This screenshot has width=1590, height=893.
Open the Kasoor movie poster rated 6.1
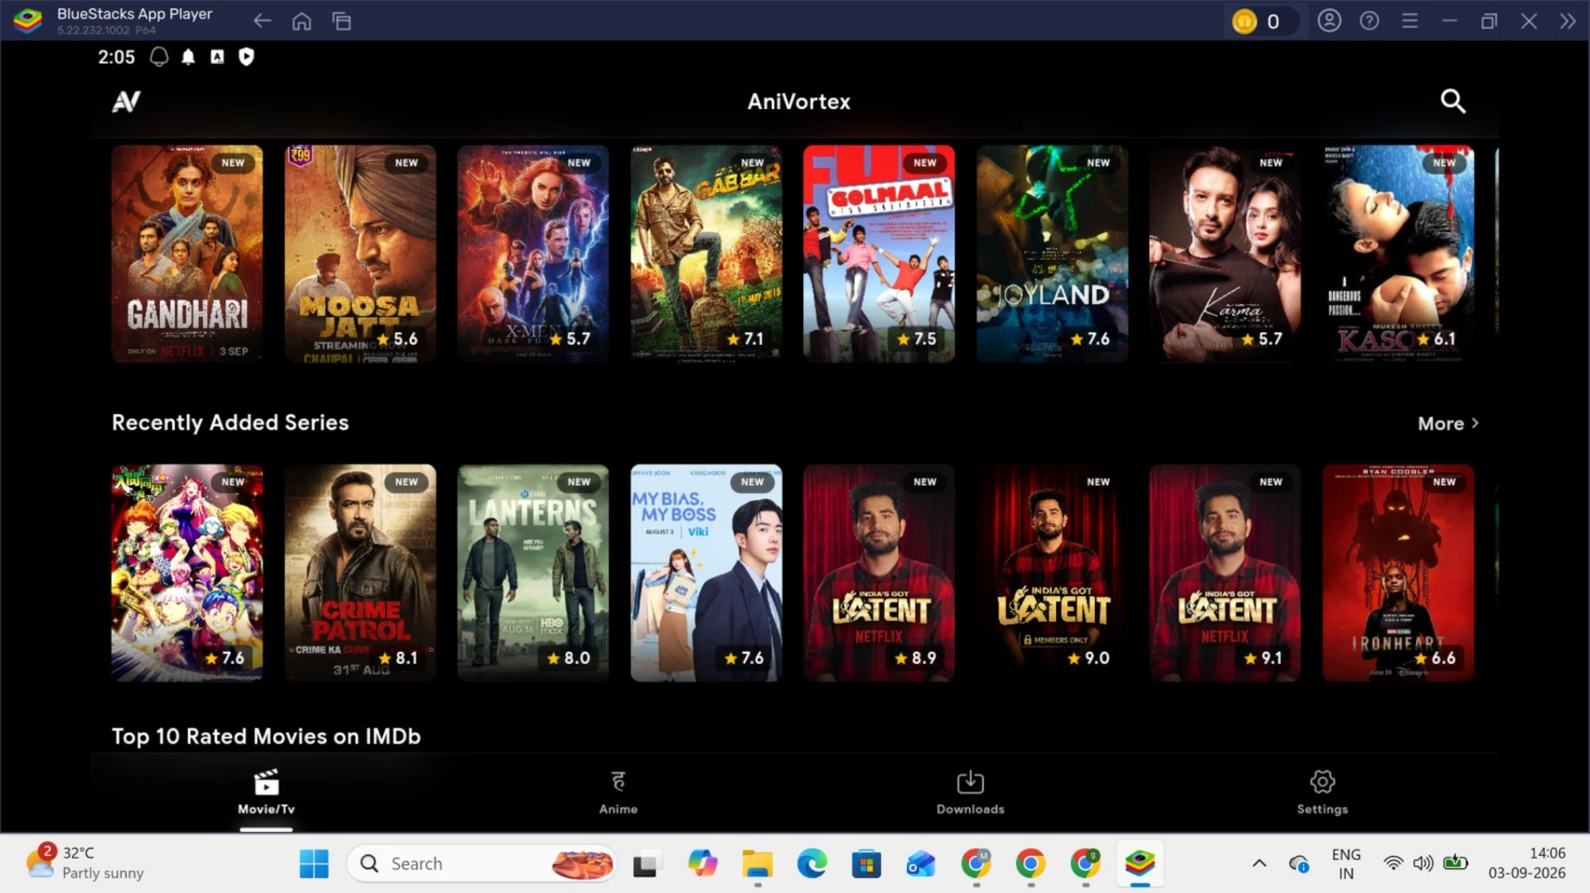click(x=1398, y=254)
